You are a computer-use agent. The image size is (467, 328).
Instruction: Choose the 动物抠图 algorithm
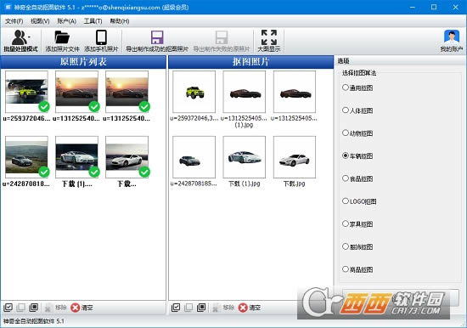(x=357, y=133)
